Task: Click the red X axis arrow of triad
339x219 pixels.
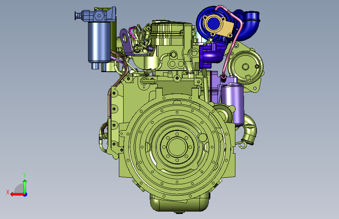Action: point(17,194)
